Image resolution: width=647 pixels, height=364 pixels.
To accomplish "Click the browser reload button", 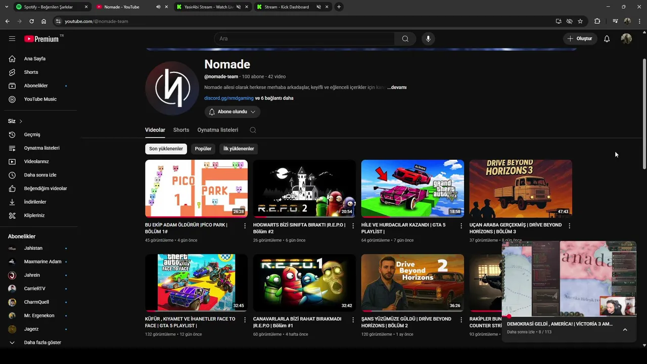I will point(31,21).
